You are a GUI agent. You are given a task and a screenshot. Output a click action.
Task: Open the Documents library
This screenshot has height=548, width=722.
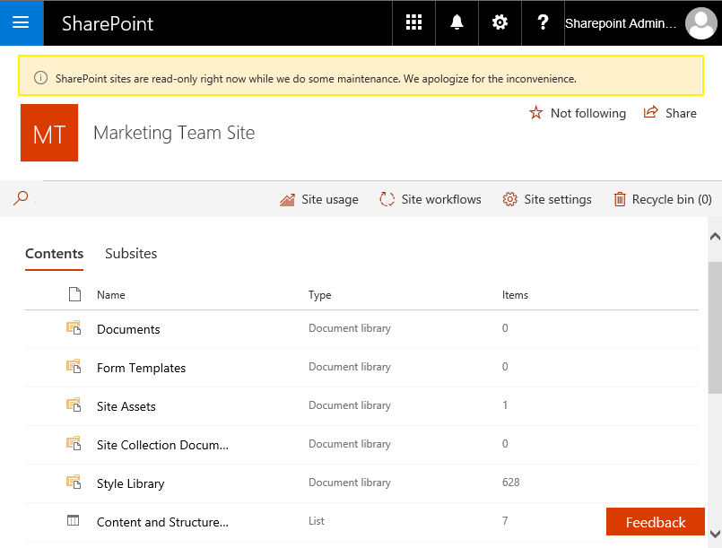(x=127, y=329)
